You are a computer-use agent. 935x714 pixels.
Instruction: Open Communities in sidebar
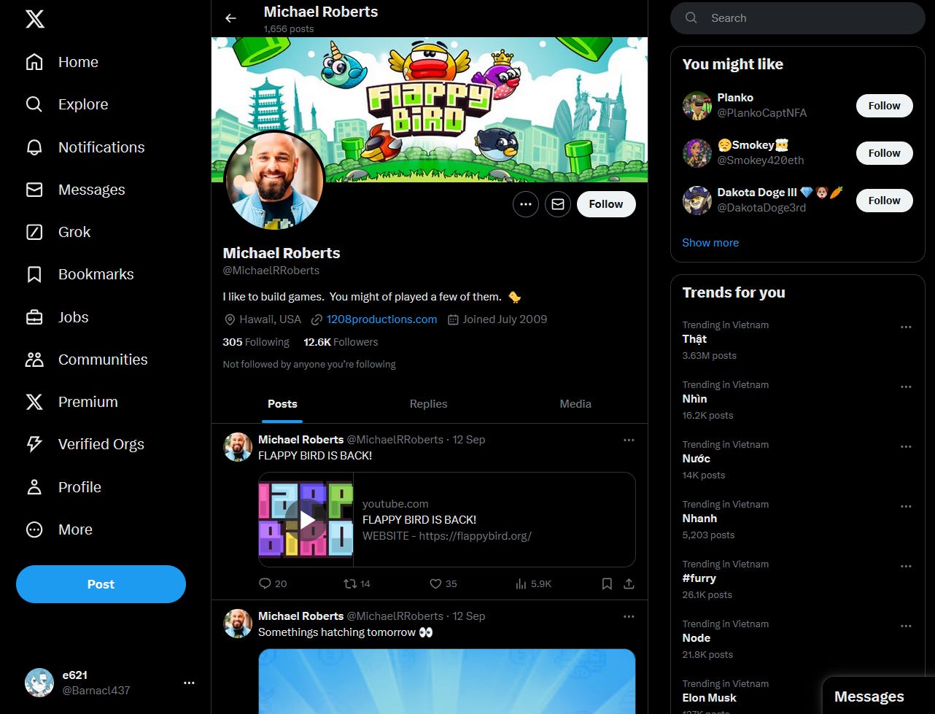pyautogui.click(x=86, y=360)
